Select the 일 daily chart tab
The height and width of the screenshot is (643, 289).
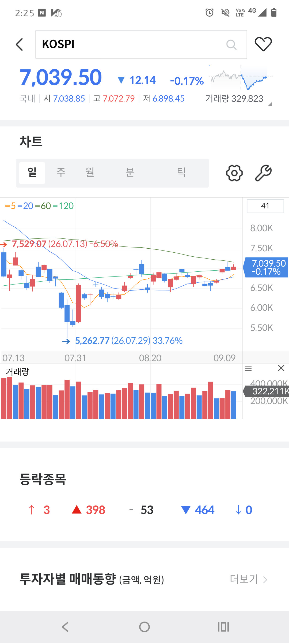[32, 173]
